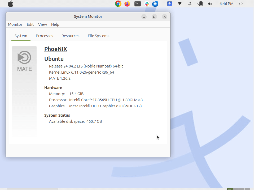Launch Firefox from the top panel
The height and width of the screenshot is (190, 254).
pos(127,4)
